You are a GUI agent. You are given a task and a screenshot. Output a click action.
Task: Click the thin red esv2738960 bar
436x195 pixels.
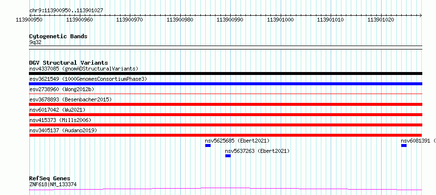(x=226, y=94)
